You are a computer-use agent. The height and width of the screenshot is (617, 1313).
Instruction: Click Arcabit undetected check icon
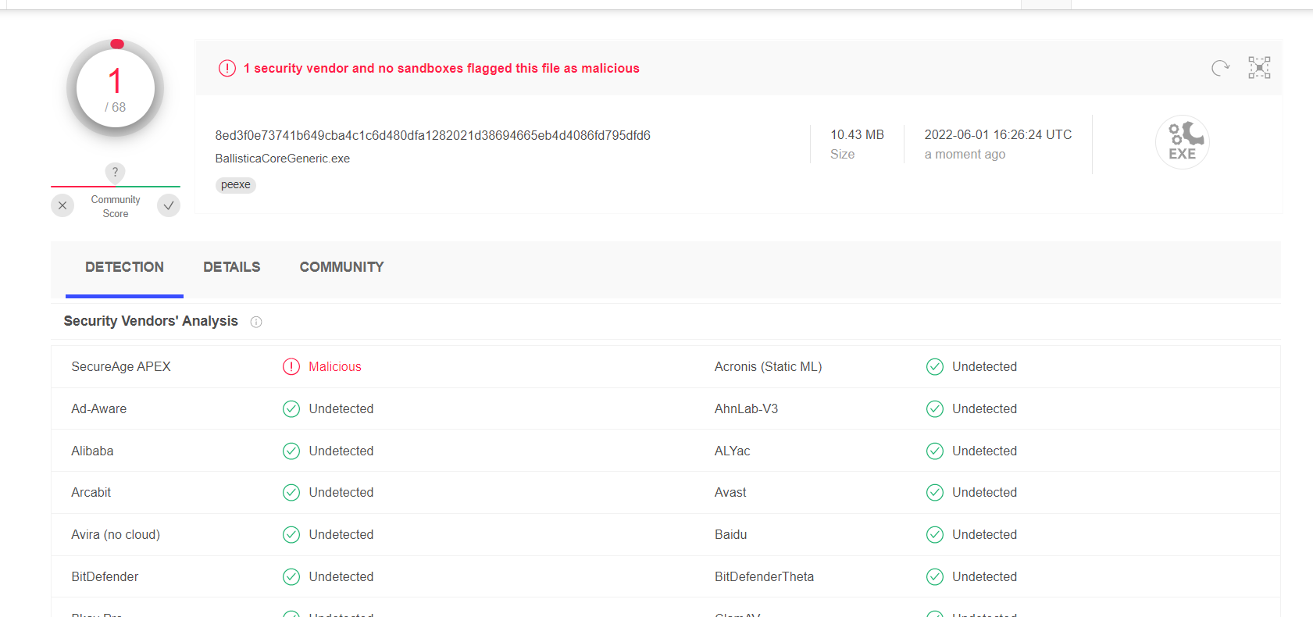tap(291, 492)
